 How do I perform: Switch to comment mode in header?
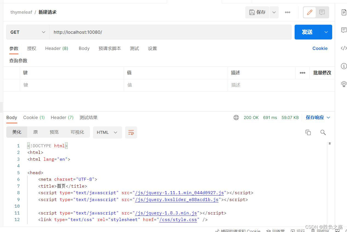[322, 12]
